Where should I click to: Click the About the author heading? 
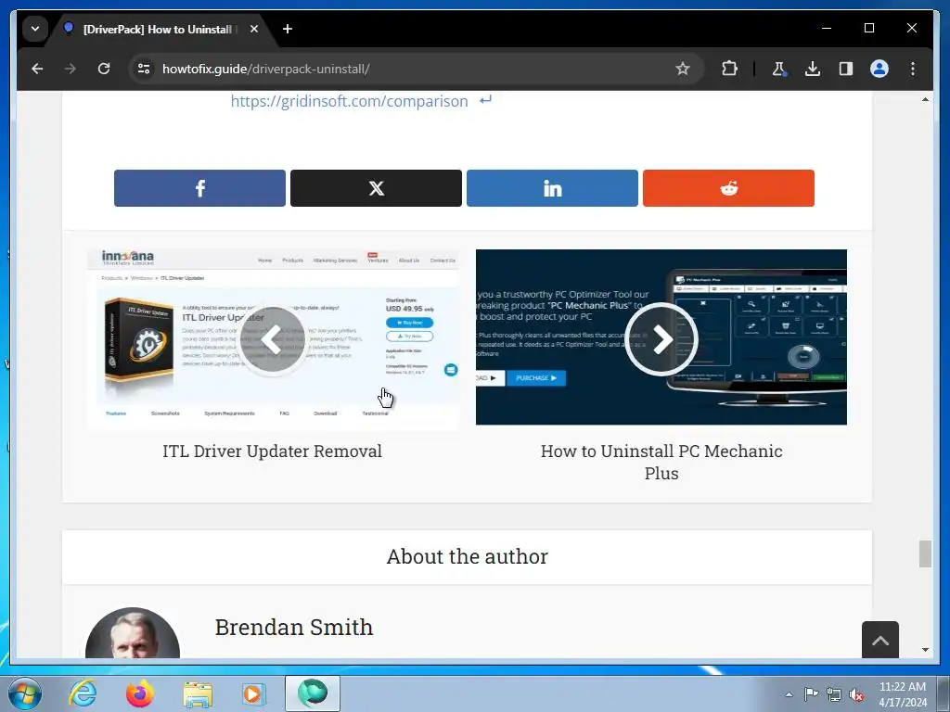click(468, 556)
